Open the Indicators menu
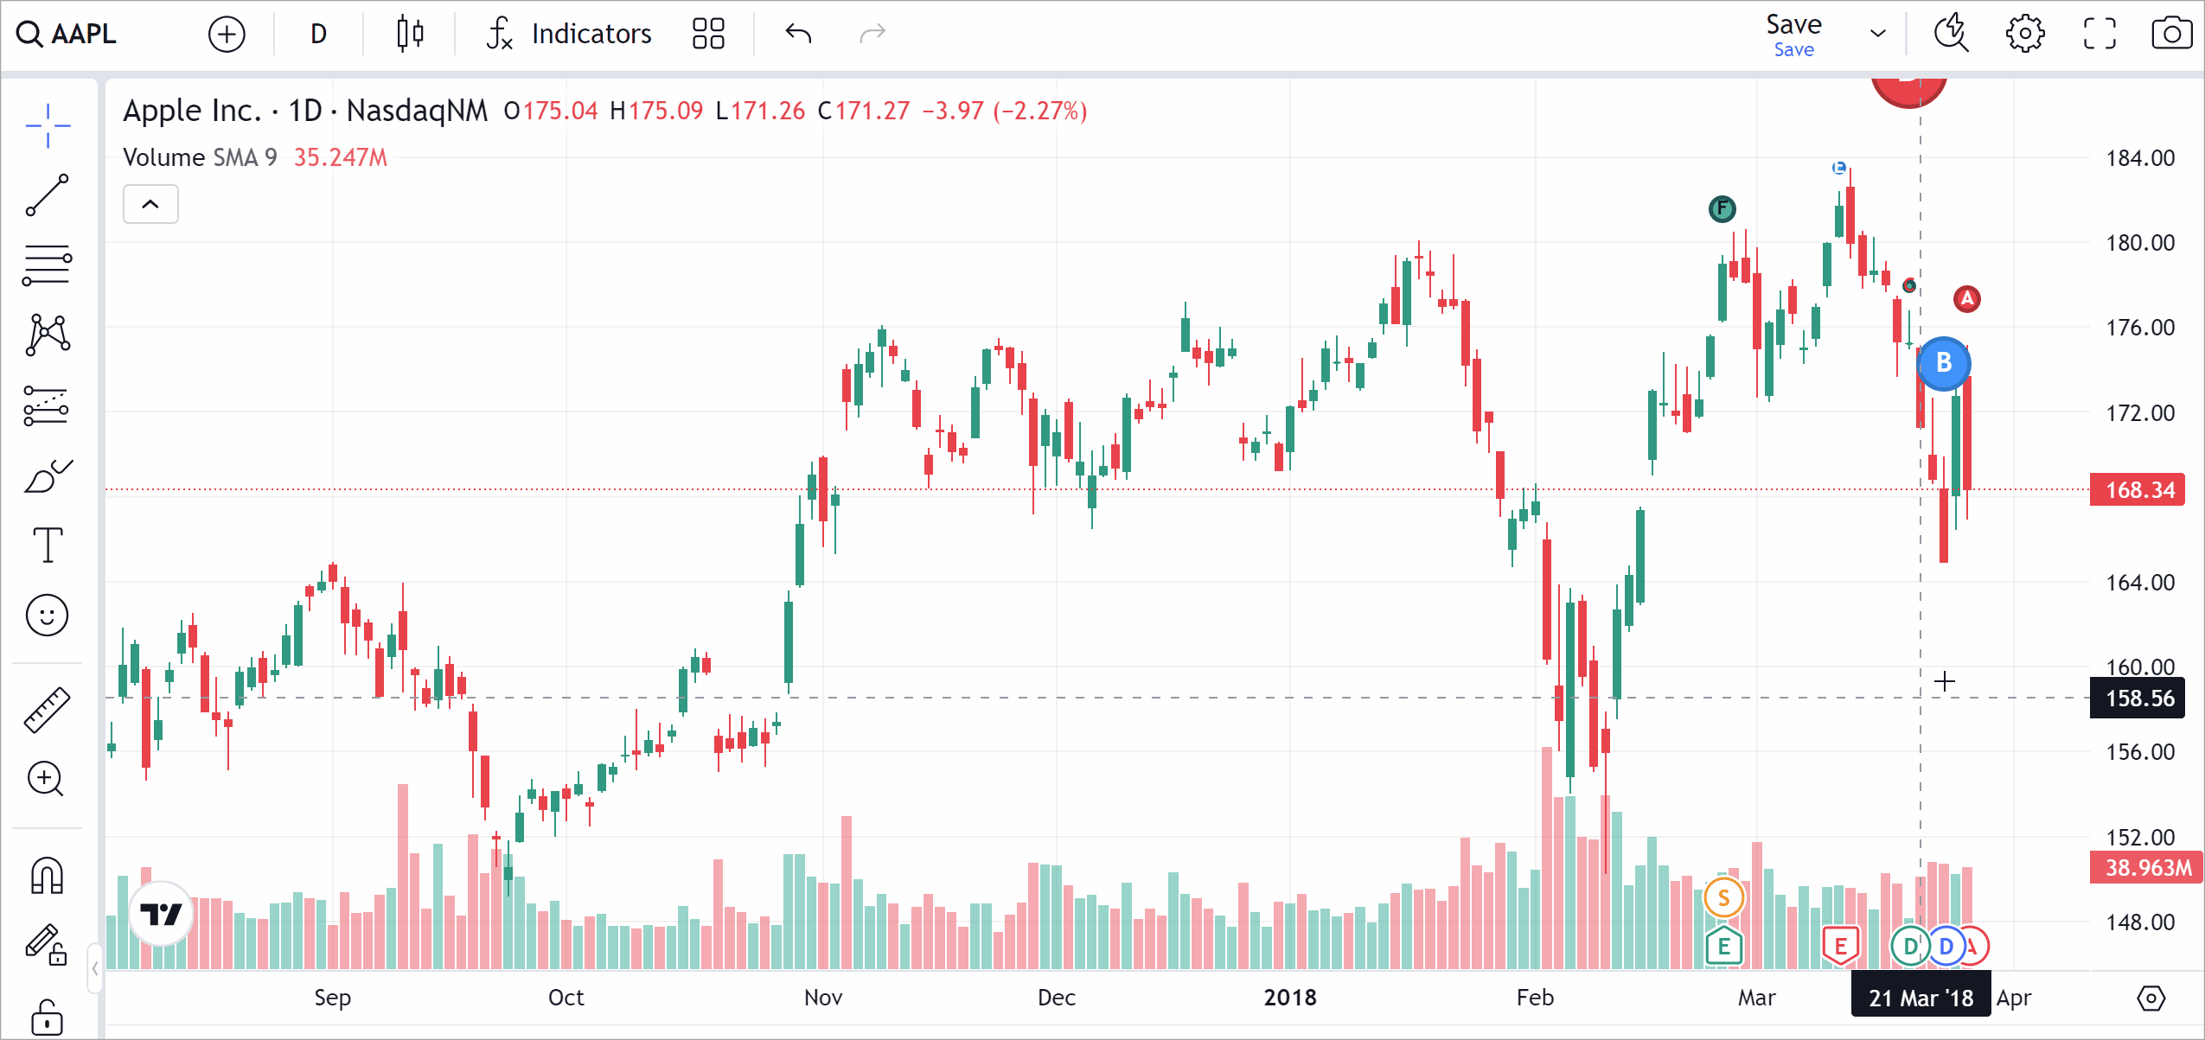Screen dimensions: 2205x1040 point(566,34)
